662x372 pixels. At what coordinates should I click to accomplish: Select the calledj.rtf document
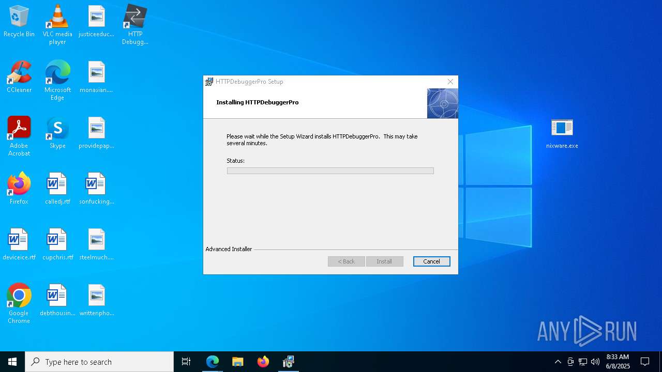click(57, 189)
